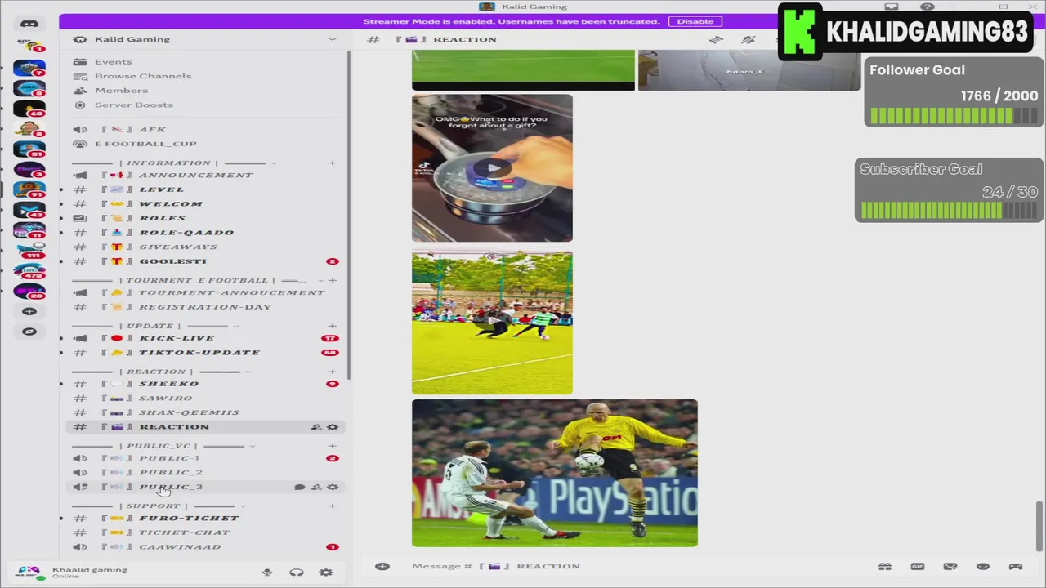
Task: Open GOOLESTI channel
Action: pyautogui.click(x=204, y=261)
